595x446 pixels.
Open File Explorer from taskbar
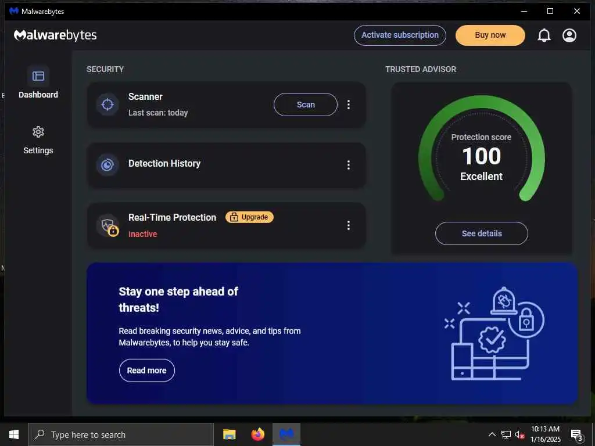(229, 434)
